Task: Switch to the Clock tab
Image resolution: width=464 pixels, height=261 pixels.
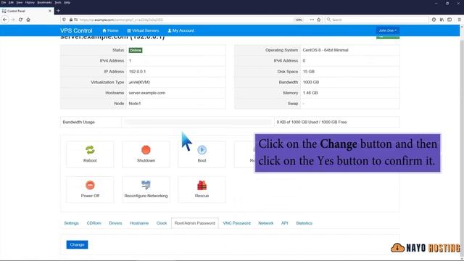Action: (162, 223)
